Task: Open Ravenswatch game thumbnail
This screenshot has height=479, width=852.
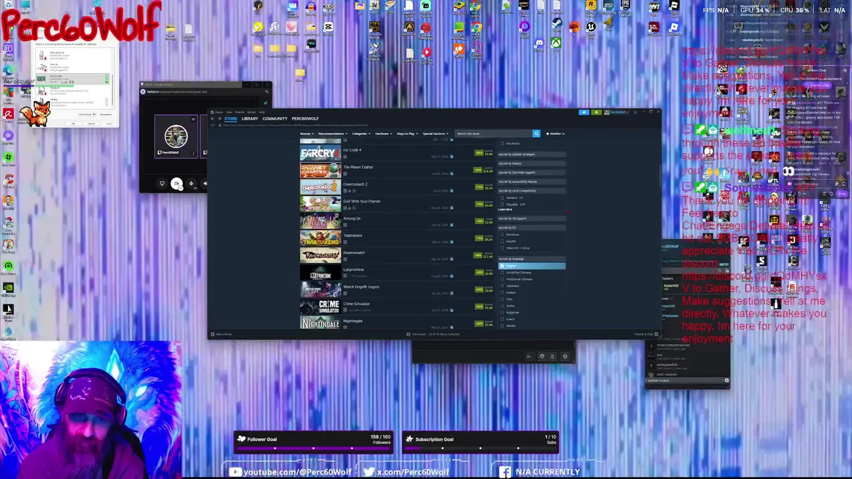Action: tap(320, 255)
